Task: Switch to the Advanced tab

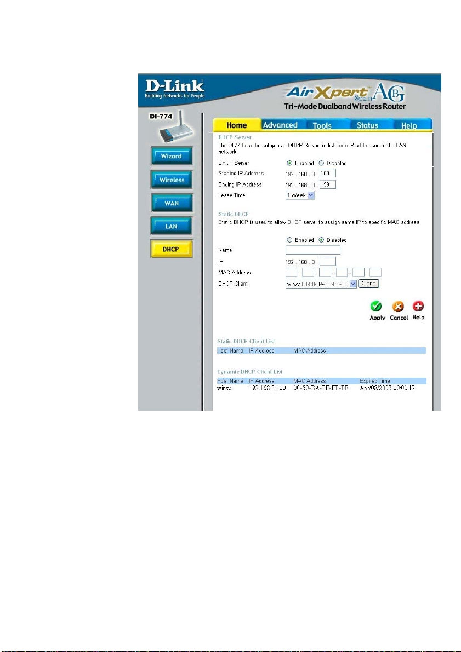Action: pos(280,125)
